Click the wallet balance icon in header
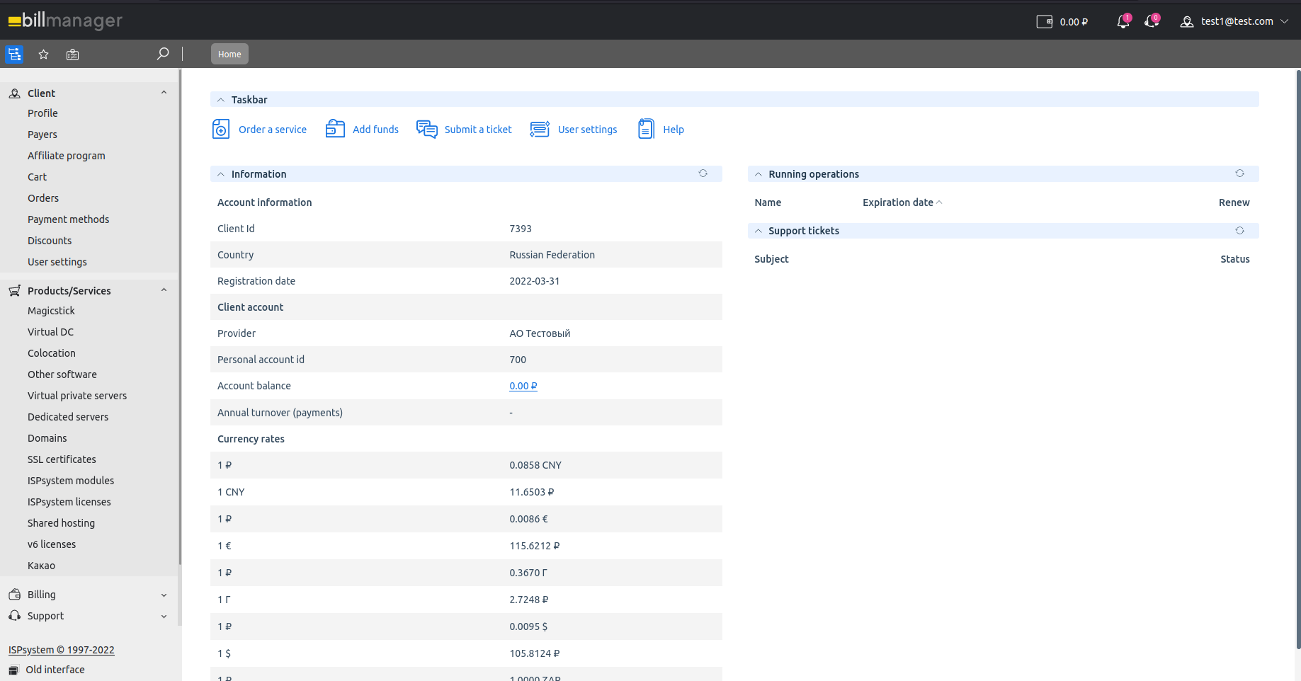The height and width of the screenshot is (681, 1301). coord(1045,22)
